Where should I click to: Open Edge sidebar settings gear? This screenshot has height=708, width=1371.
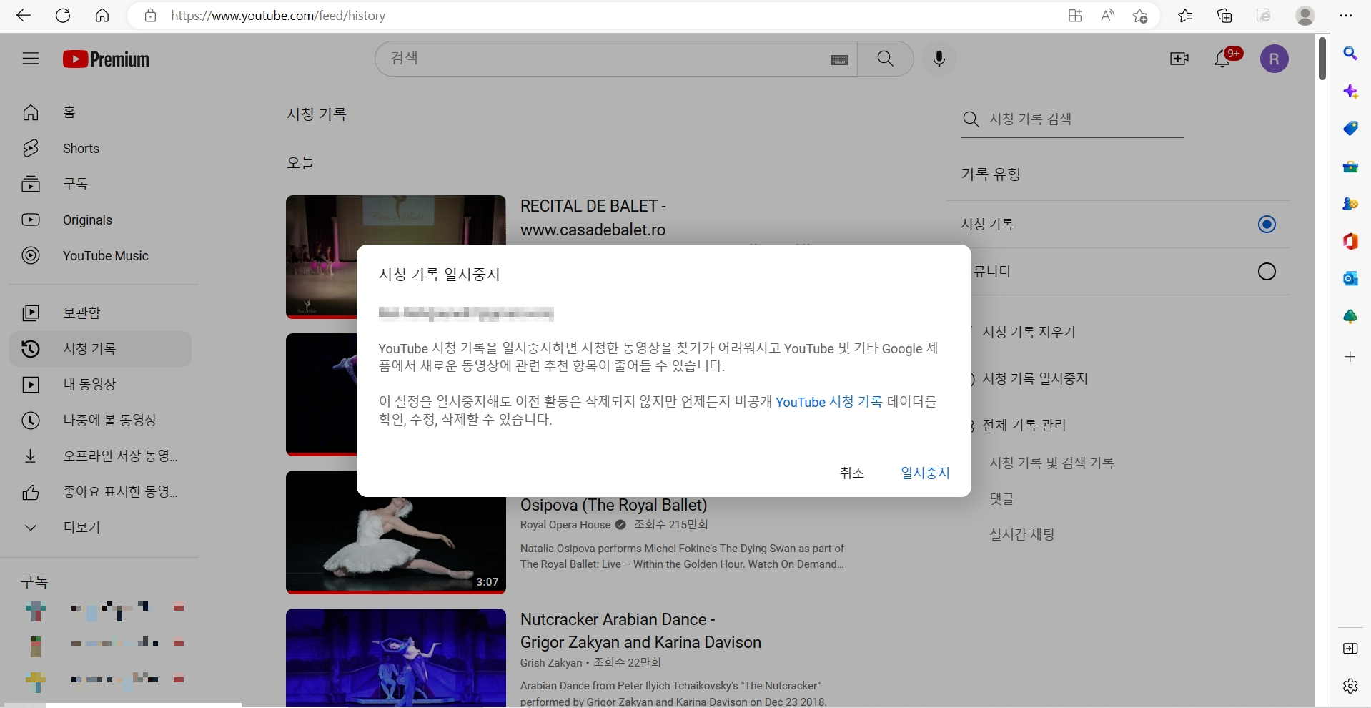(x=1350, y=685)
